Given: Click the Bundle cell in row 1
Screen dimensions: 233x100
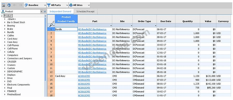Looking at the screenshot, I should click(66, 29).
